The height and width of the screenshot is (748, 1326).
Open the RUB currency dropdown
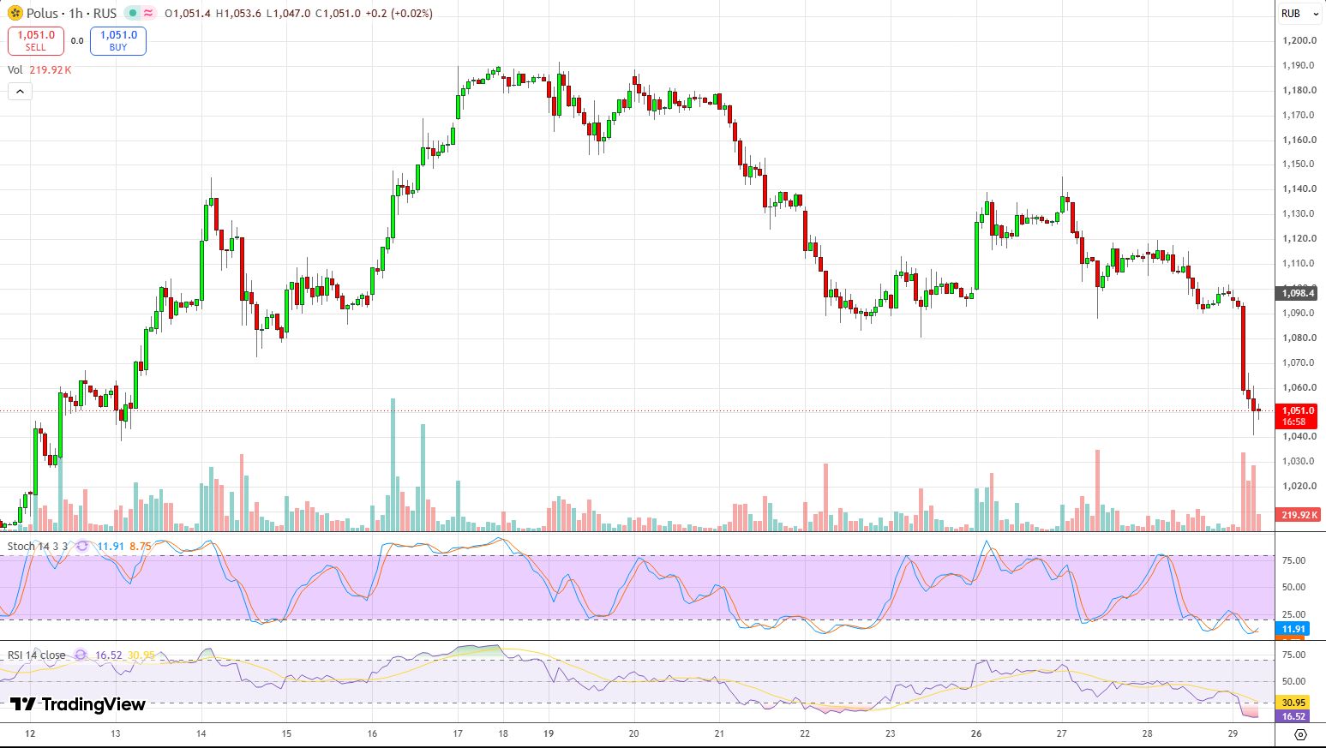coord(1300,13)
